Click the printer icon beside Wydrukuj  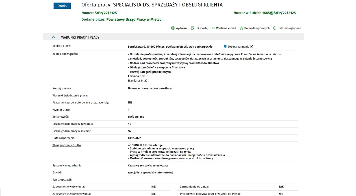[x=173, y=28]
